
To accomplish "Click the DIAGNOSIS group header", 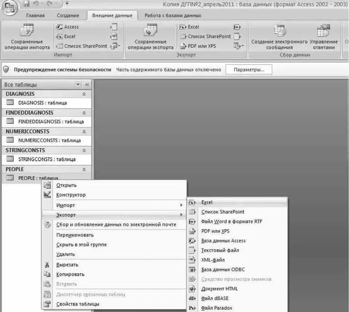I will [x=47, y=94].
